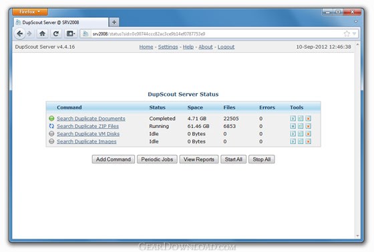
Task: Click the Errors column header
Action: point(267,107)
